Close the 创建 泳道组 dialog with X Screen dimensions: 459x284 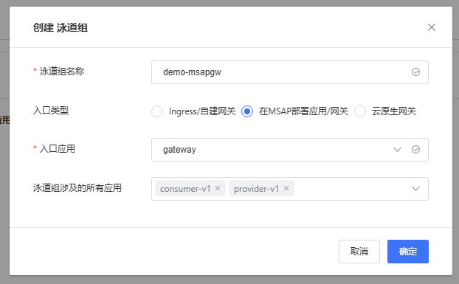click(432, 27)
